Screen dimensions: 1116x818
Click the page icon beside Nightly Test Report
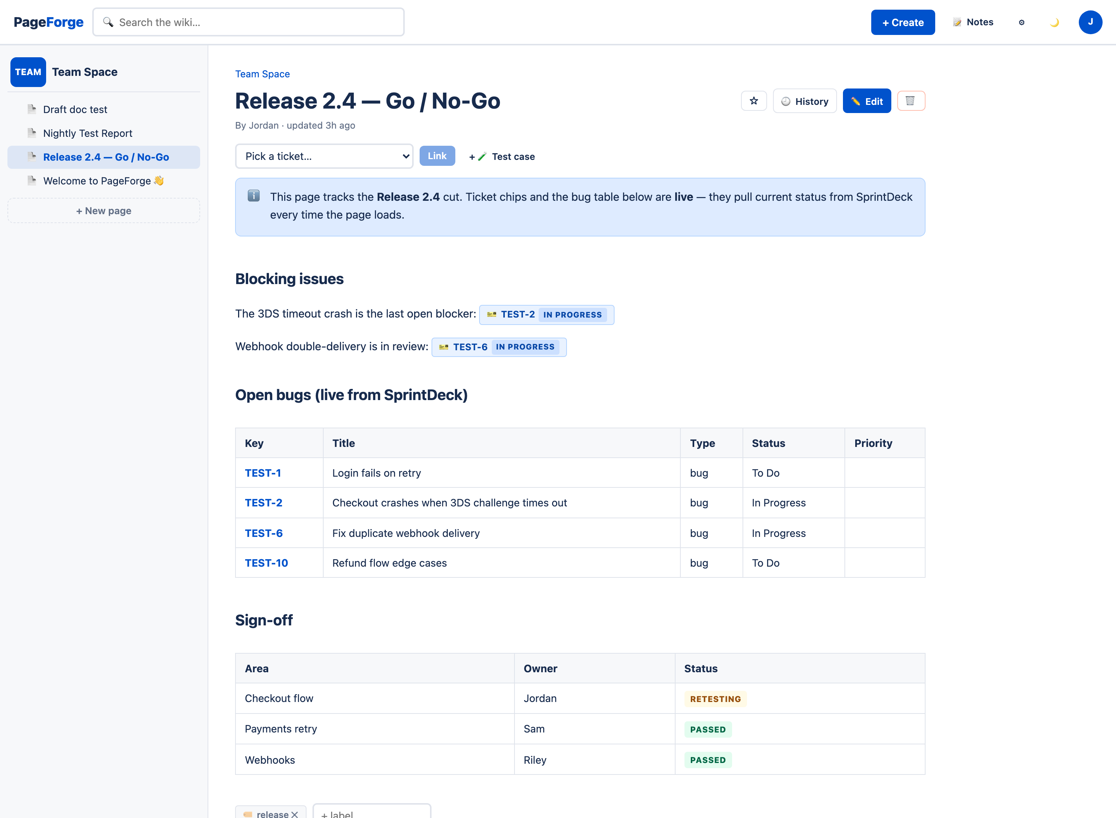pyautogui.click(x=32, y=133)
